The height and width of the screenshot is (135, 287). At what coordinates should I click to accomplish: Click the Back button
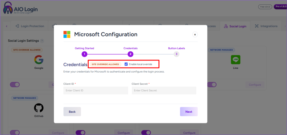(x=72, y=112)
